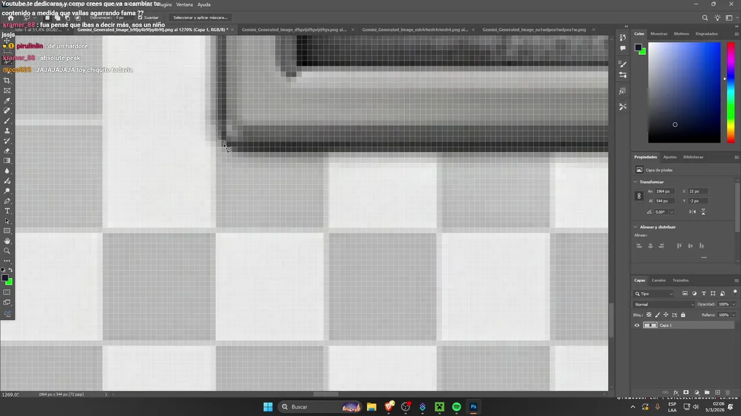
Task: Toggle lock transparent pixels
Action: pos(649,315)
